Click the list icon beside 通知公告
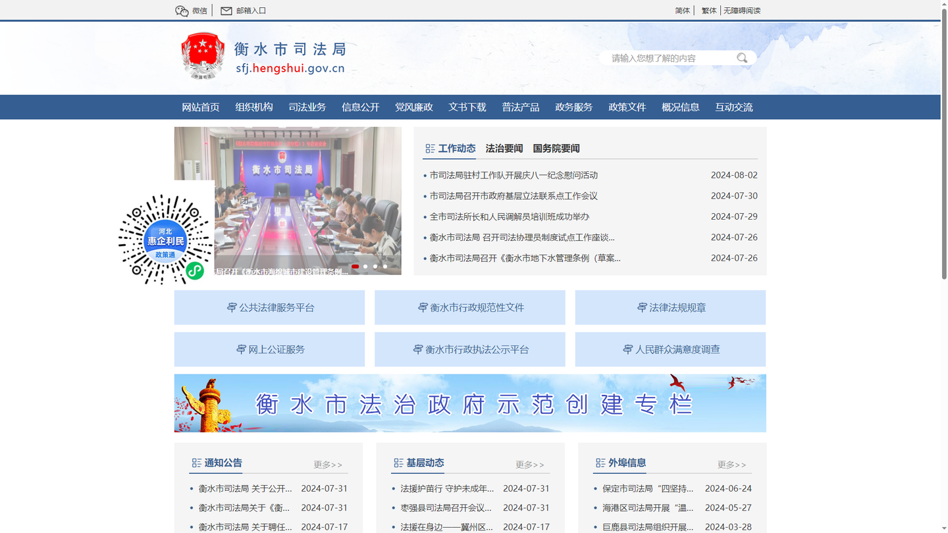 point(196,463)
